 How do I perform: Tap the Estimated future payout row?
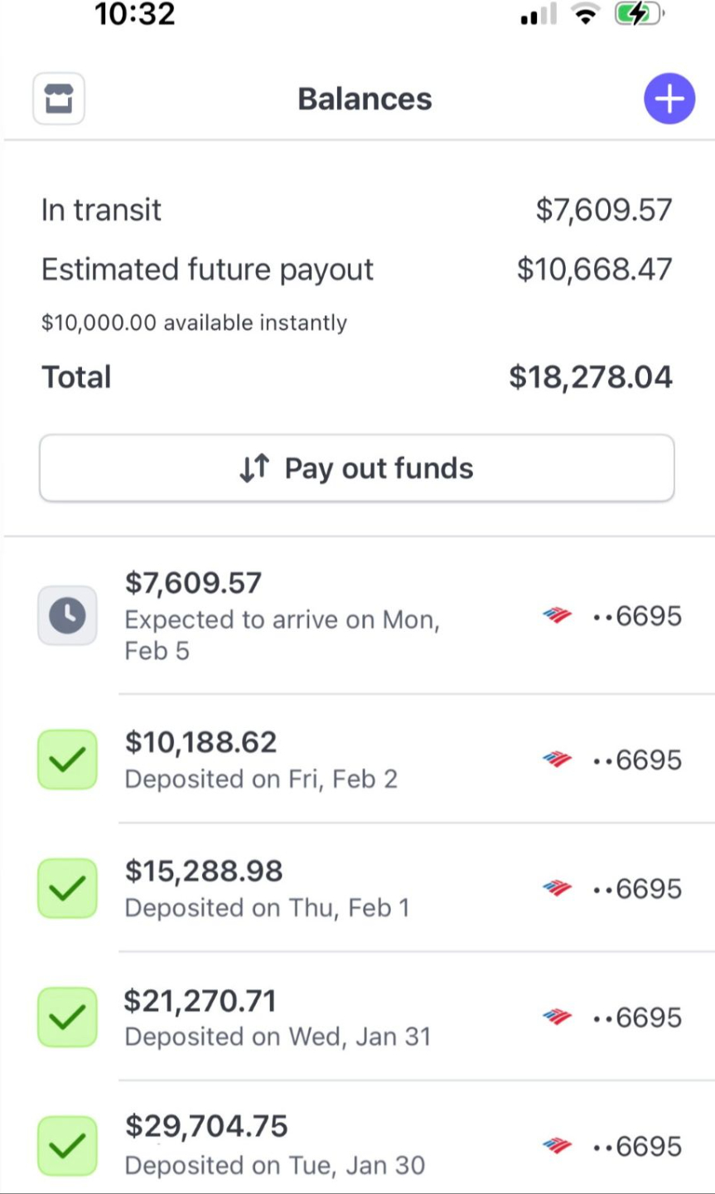pyautogui.click(x=356, y=269)
